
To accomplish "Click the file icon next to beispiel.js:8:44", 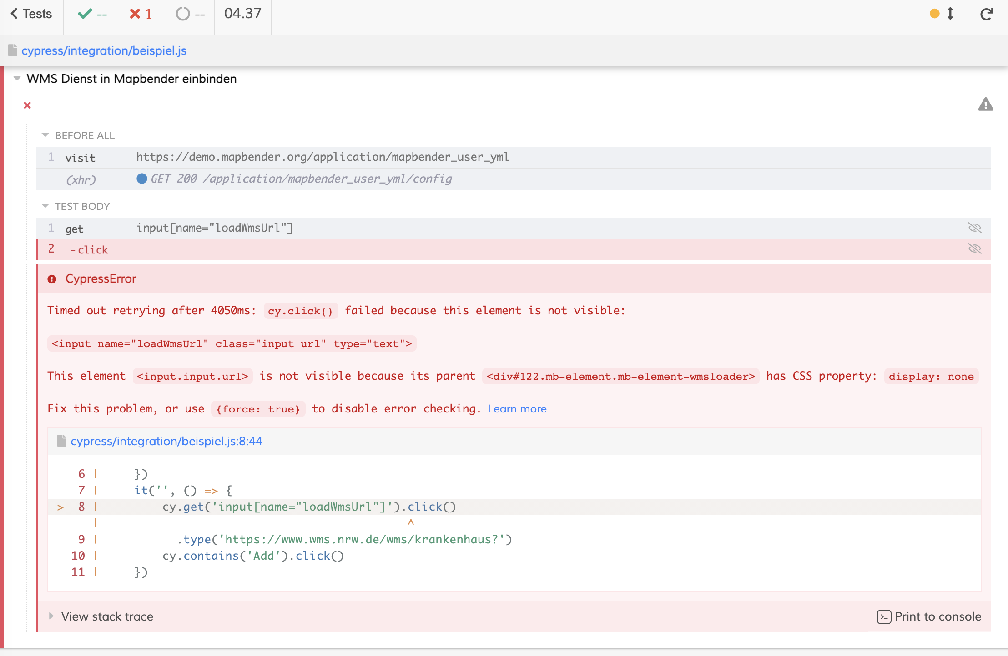I will 62,441.
